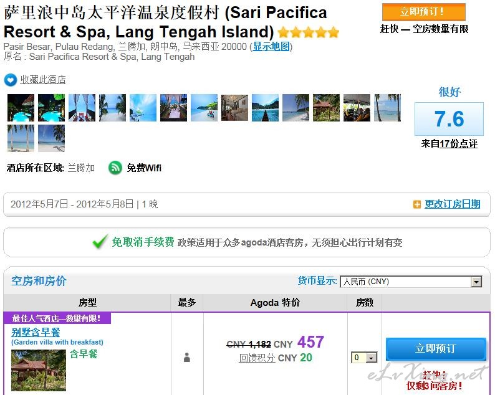This screenshot has width=495, height=395.
Task: Open thirteenth thumbnail of palm trunk beach
Action: [387, 108]
